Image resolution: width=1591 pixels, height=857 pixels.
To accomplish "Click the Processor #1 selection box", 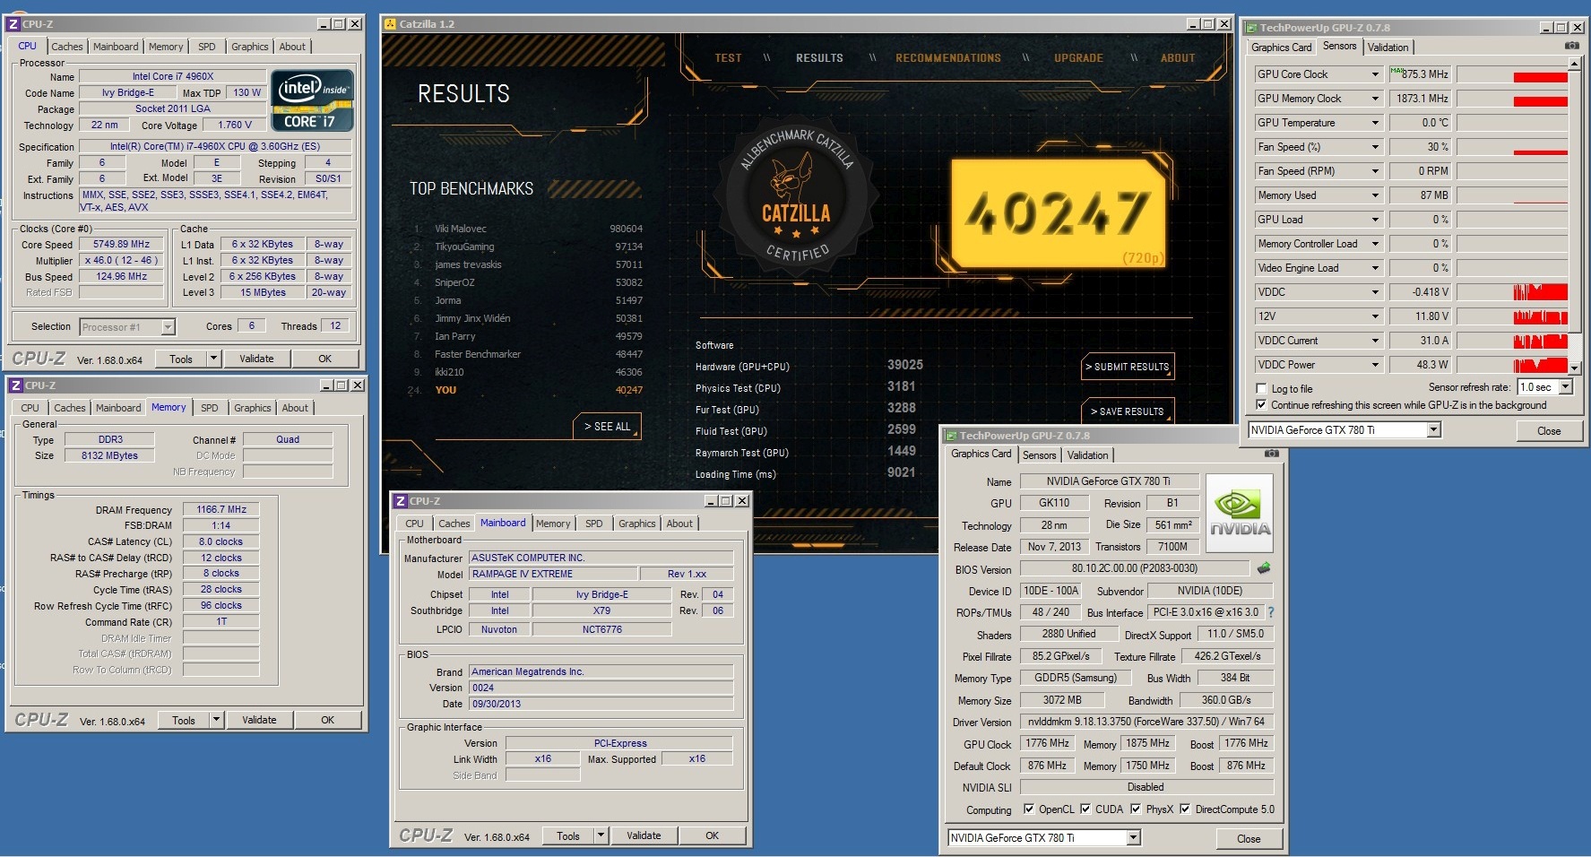I will coord(126,327).
